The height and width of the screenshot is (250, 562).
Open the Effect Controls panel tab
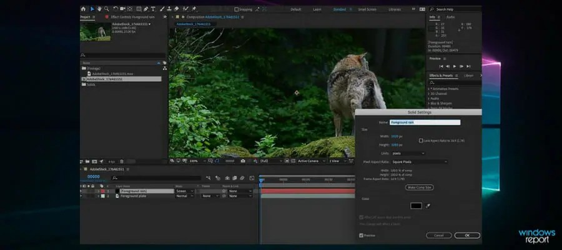pyautogui.click(x=130, y=17)
